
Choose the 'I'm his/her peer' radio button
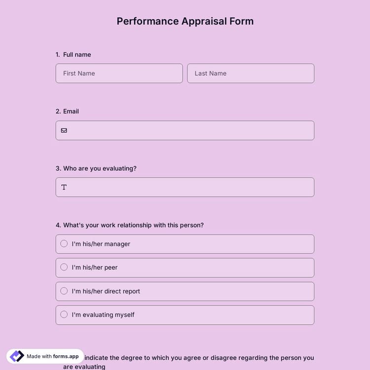click(x=64, y=267)
